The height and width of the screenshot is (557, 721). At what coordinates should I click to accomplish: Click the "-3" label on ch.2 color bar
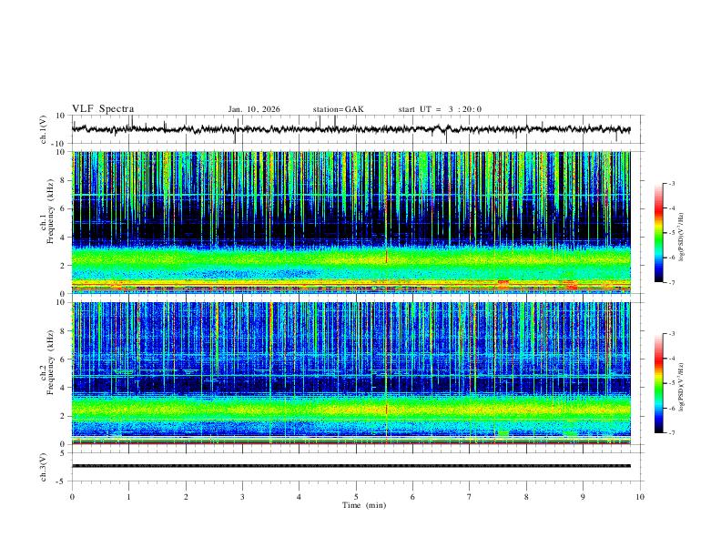click(x=671, y=334)
